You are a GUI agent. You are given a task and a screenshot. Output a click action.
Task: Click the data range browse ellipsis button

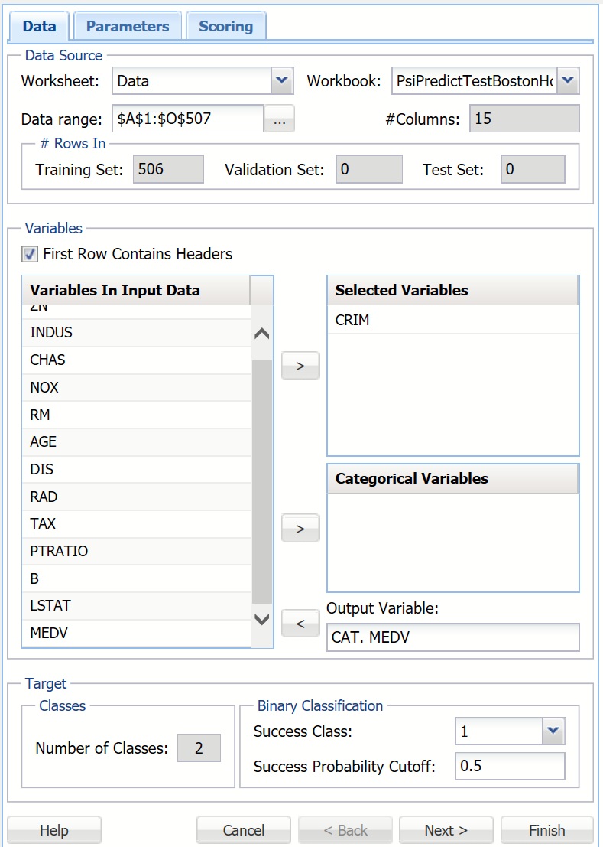tap(280, 119)
